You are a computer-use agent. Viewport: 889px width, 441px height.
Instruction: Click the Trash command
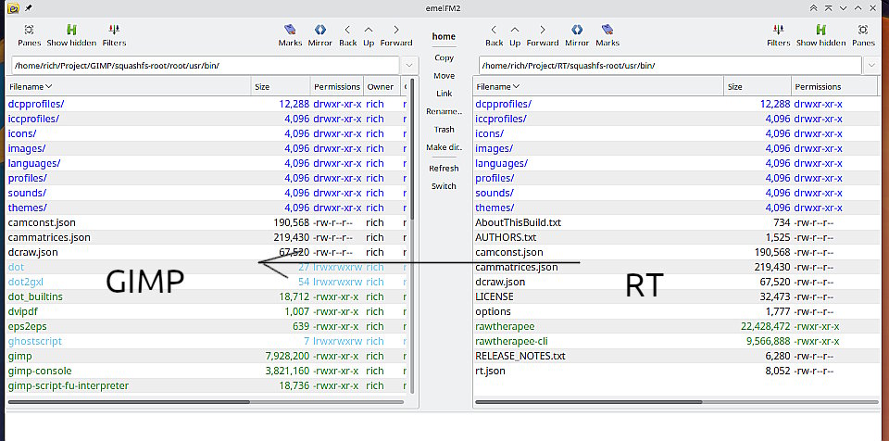pyautogui.click(x=444, y=130)
